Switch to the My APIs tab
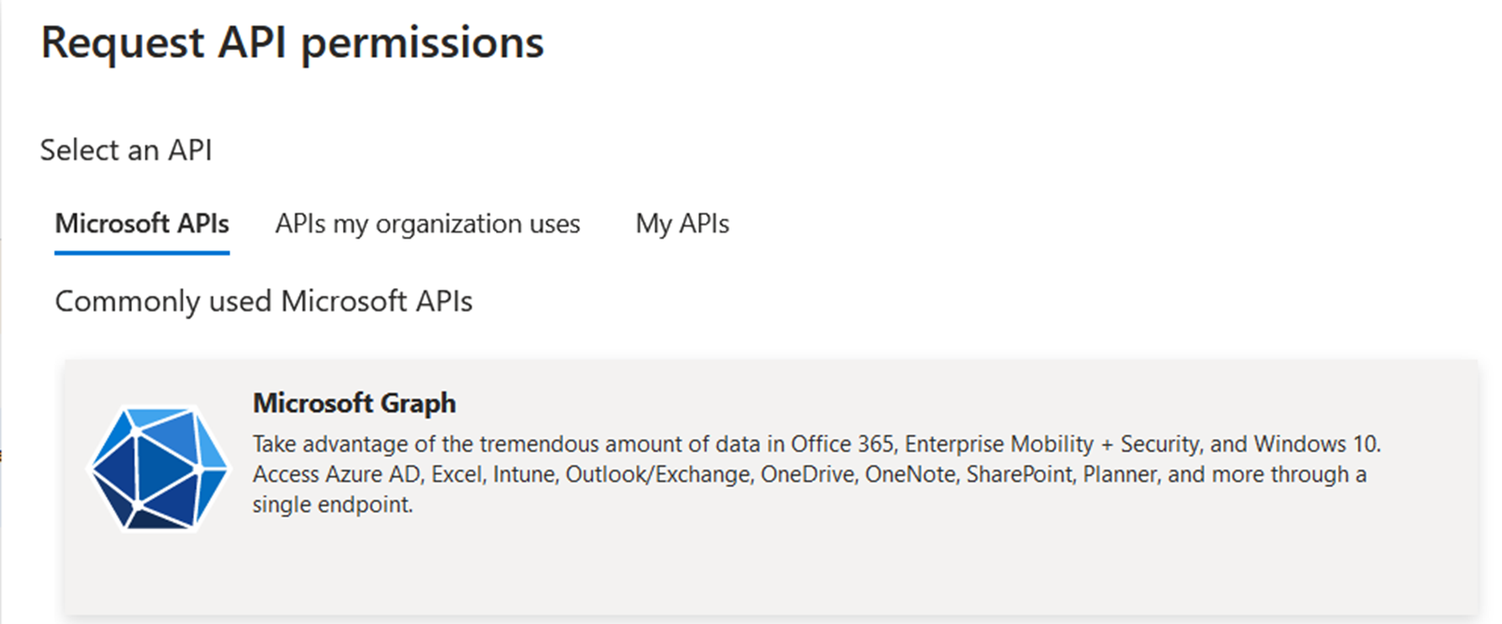Image resolution: width=1502 pixels, height=624 pixels. pyautogui.click(x=682, y=224)
